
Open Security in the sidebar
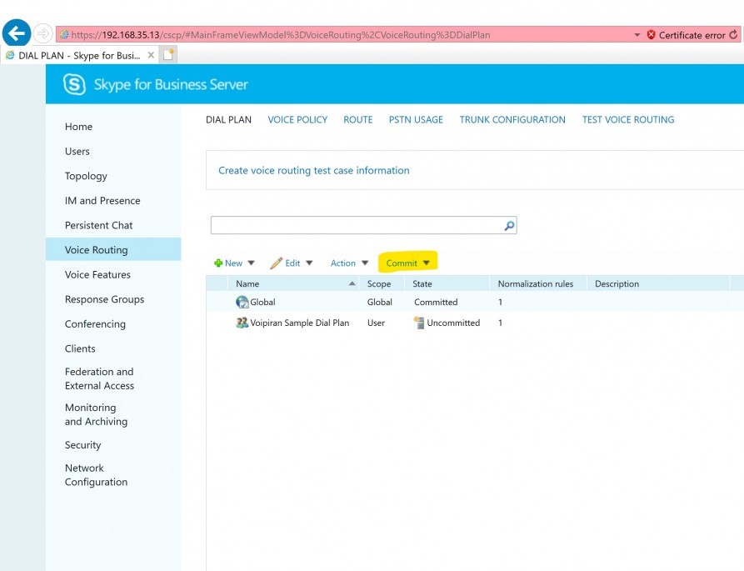[83, 445]
